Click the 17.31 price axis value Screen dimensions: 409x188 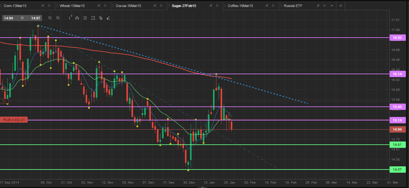[395, 20]
